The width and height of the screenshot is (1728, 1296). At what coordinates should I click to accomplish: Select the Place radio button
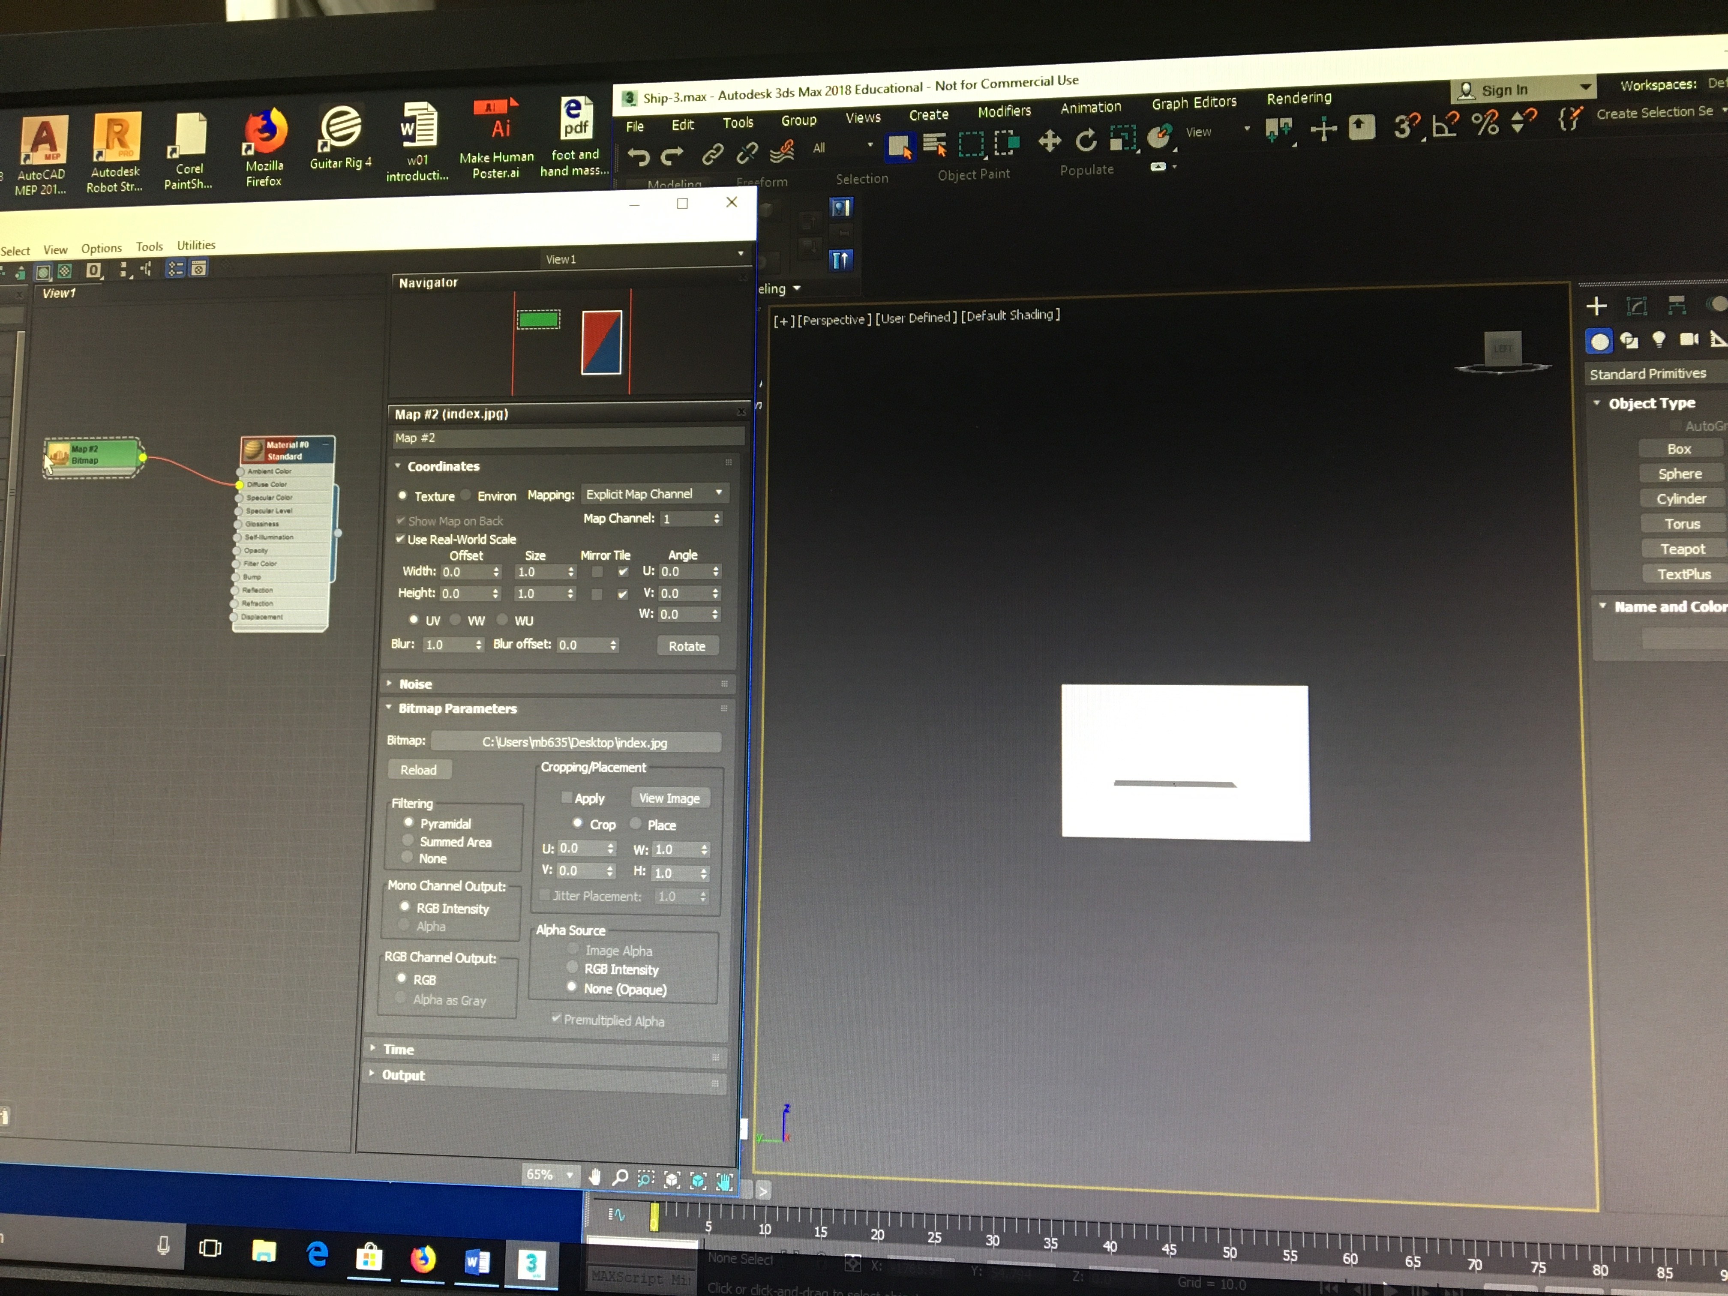point(636,823)
